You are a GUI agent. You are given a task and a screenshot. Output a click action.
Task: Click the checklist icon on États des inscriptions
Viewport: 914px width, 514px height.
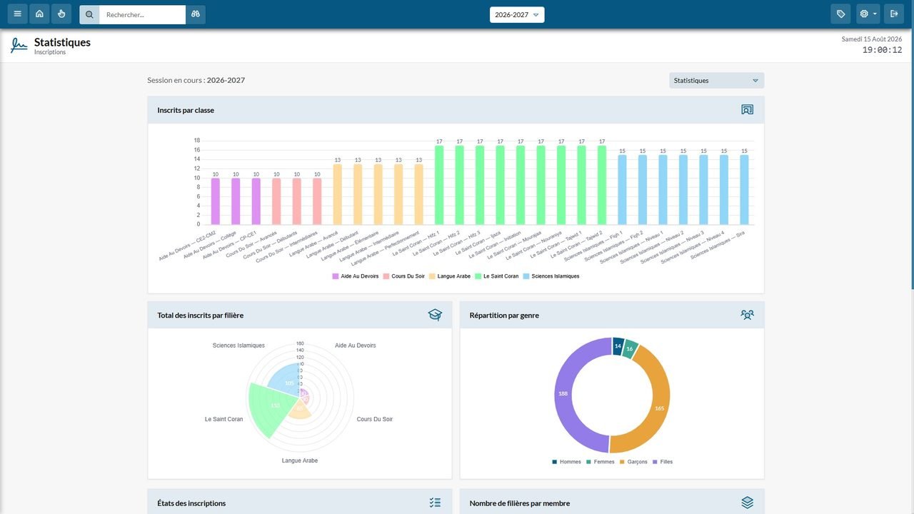pyautogui.click(x=435, y=503)
